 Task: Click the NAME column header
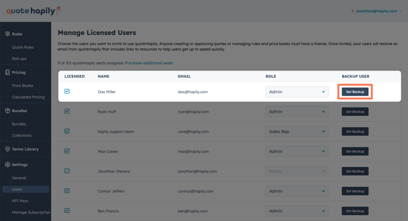pyautogui.click(x=104, y=77)
